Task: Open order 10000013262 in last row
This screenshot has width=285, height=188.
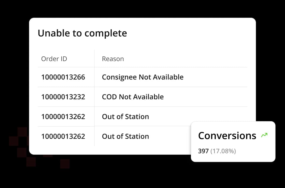Action: [63, 136]
